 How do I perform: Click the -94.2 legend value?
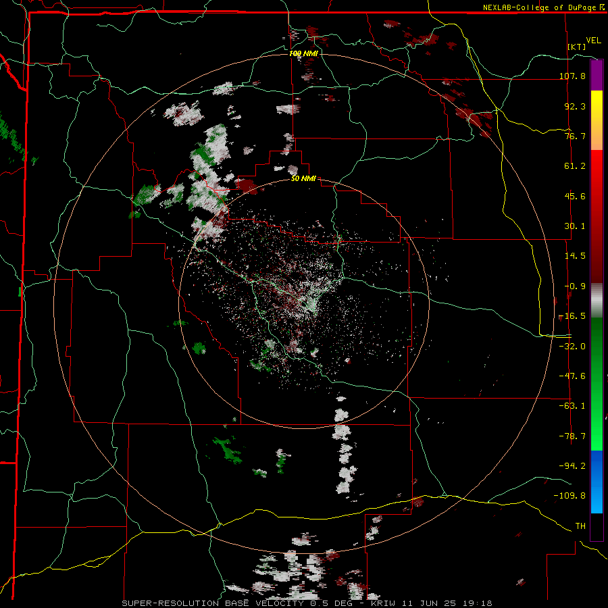tap(572, 466)
